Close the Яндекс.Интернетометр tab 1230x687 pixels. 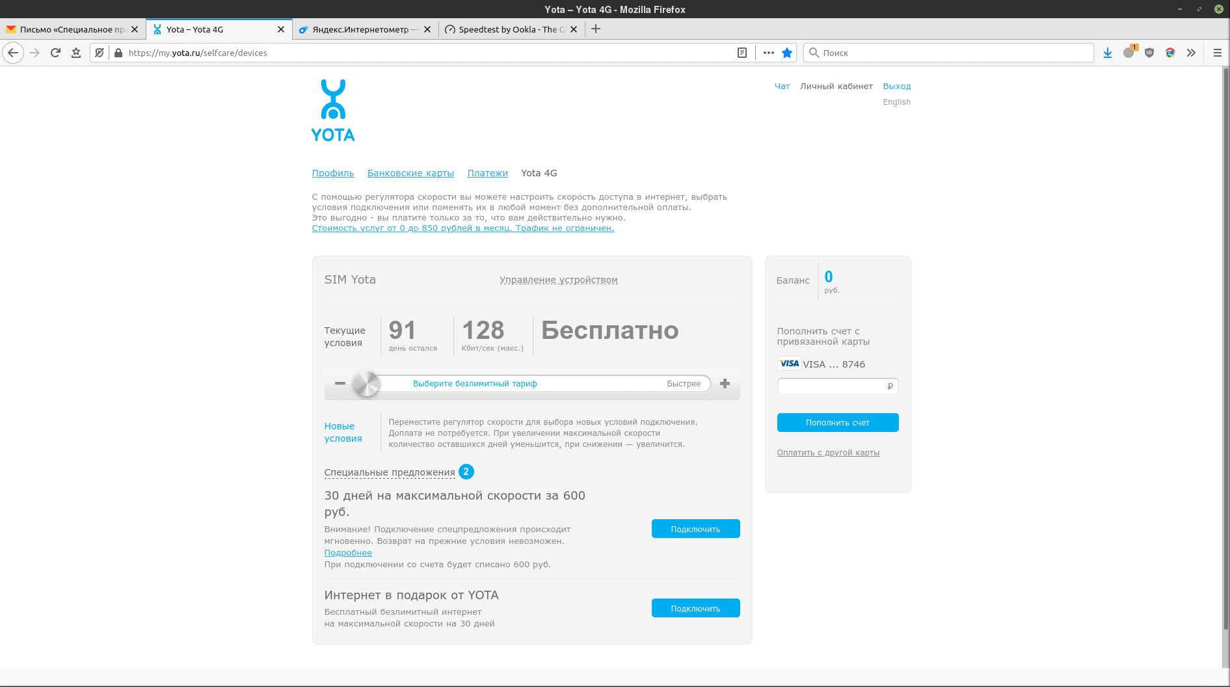[427, 29]
